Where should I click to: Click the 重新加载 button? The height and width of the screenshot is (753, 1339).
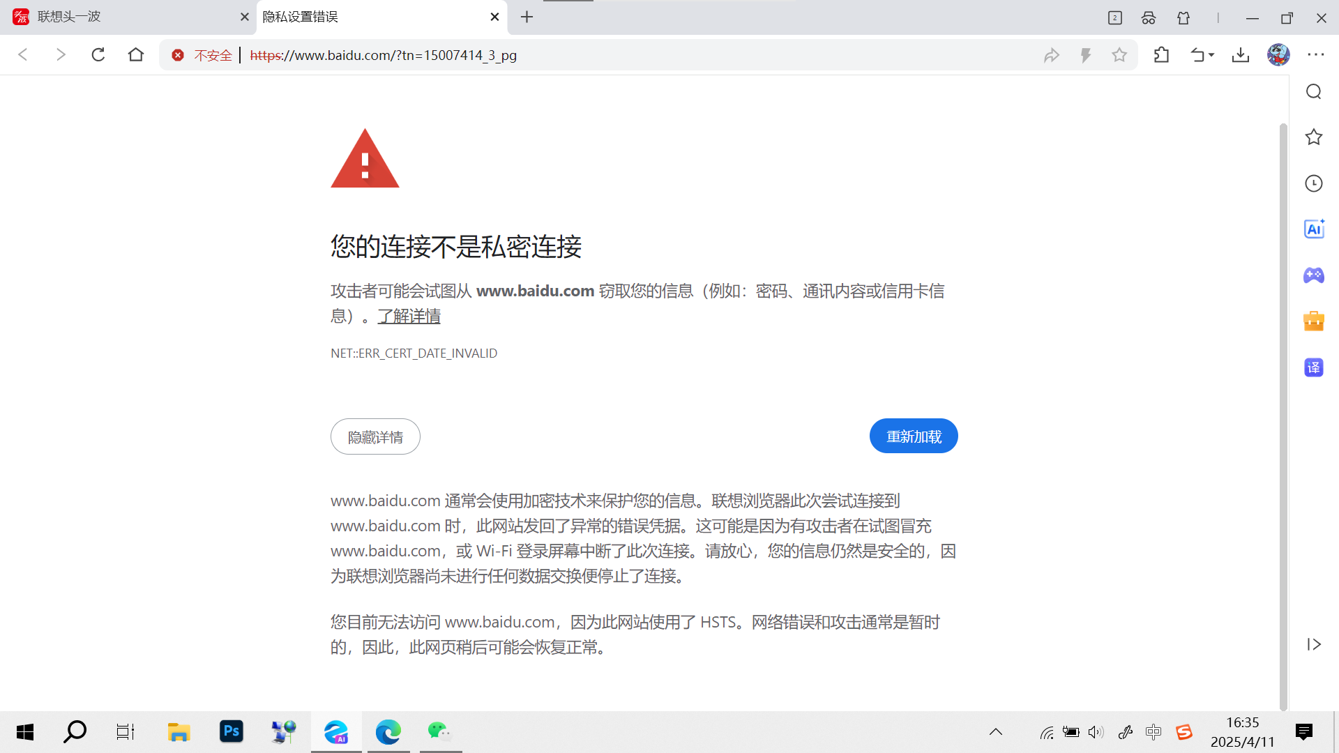(914, 436)
